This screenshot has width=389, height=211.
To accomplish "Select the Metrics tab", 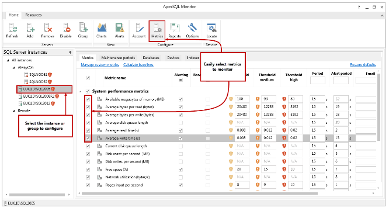I will pyautogui.click(x=88, y=58).
